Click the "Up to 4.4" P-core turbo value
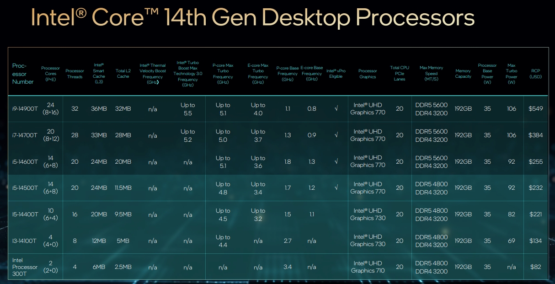This screenshot has height=284, width=555. [x=223, y=241]
